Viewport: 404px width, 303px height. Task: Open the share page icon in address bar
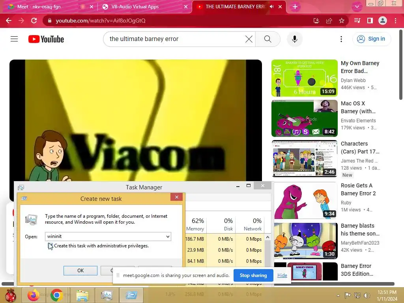(x=329, y=21)
